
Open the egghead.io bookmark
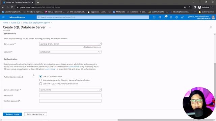coord(97,12)
